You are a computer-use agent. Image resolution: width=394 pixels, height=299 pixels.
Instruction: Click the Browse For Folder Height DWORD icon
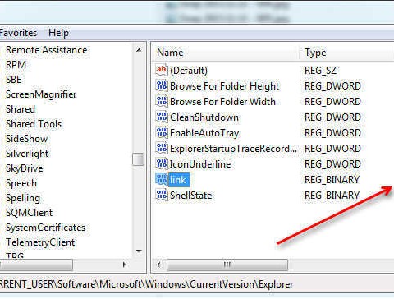click(x=162, y=85)
